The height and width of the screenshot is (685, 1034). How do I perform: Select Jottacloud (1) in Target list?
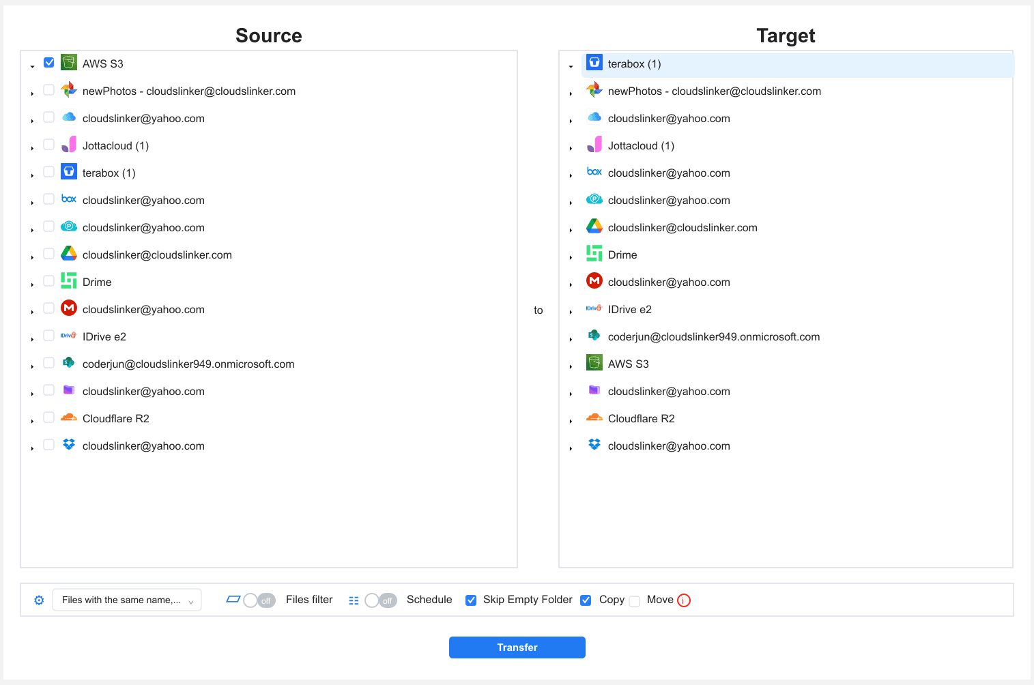point(641,146)
